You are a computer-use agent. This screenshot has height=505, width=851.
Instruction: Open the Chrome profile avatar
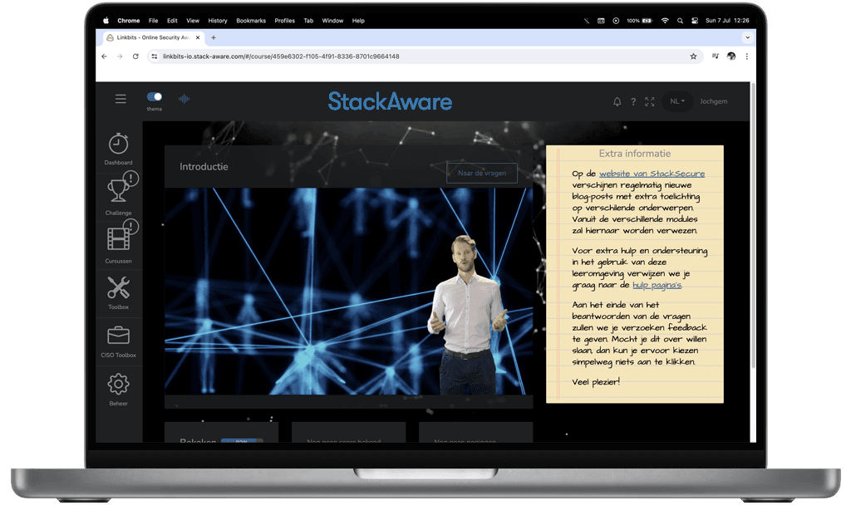[731, 56]
